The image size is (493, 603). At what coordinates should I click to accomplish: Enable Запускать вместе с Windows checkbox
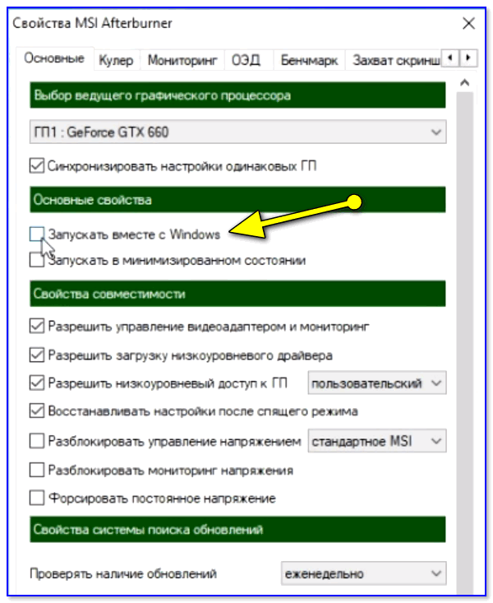tap(36, 234)
